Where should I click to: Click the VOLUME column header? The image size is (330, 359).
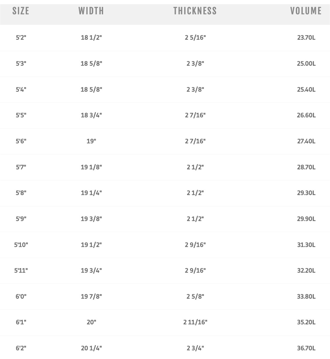click(306, 11)
